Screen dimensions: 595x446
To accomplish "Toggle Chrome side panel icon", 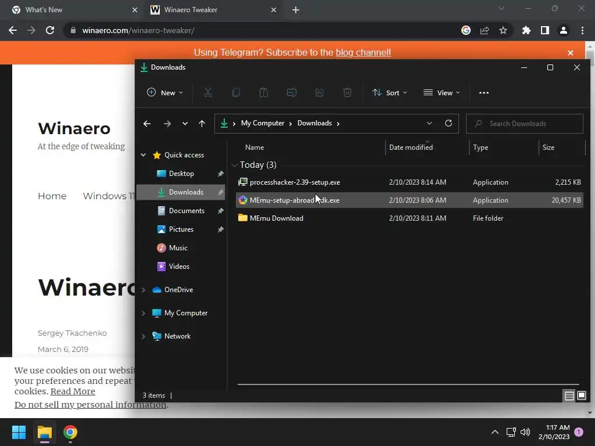I will (545, 30).
